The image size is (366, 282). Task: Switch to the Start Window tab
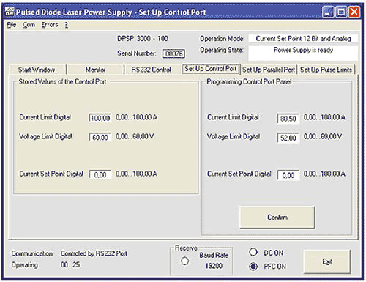tap(37, 70)
